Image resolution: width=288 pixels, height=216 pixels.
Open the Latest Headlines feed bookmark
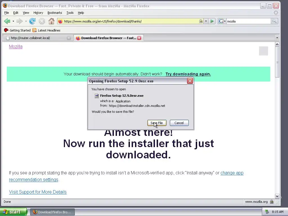46,30
